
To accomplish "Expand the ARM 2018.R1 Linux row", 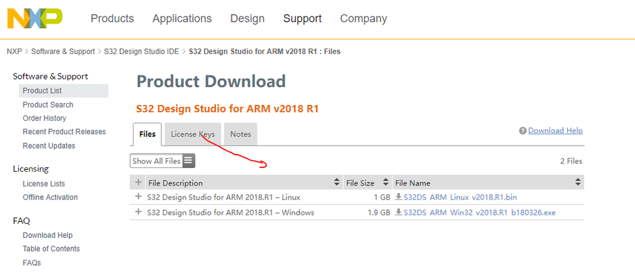I will pos(138,197).
